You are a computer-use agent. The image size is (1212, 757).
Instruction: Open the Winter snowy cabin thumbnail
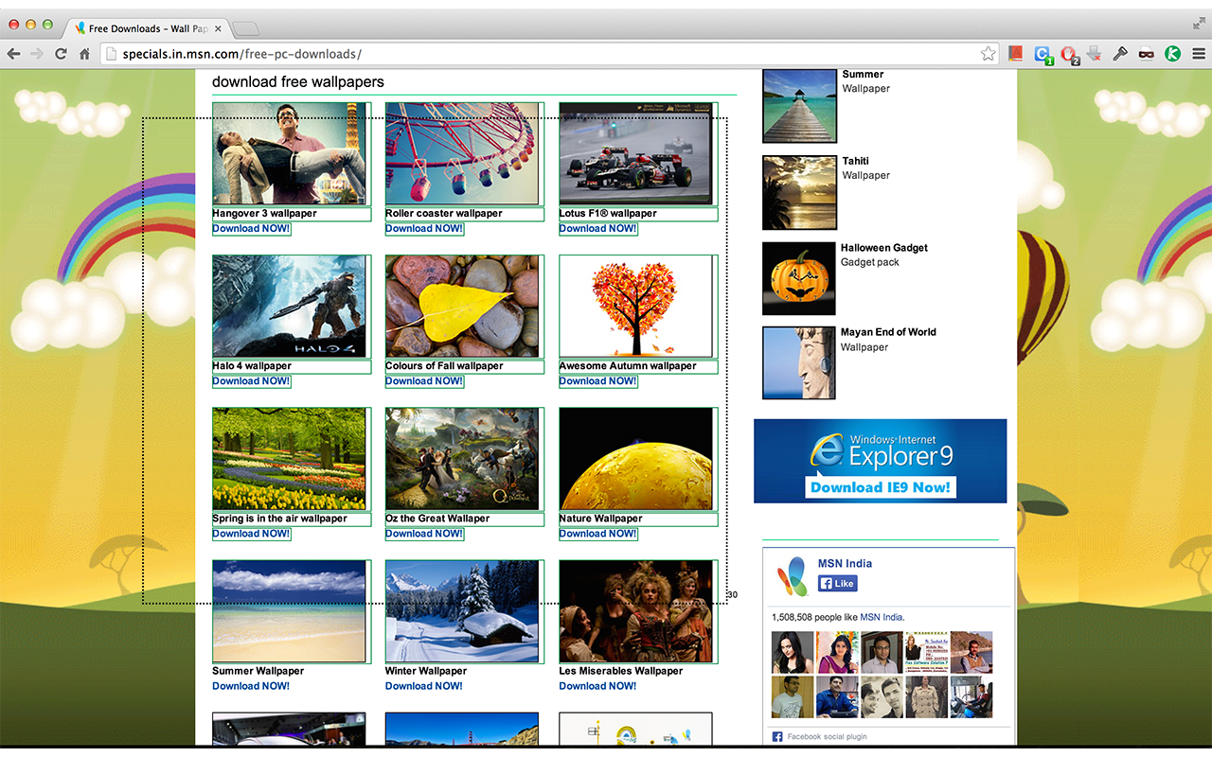462,611
